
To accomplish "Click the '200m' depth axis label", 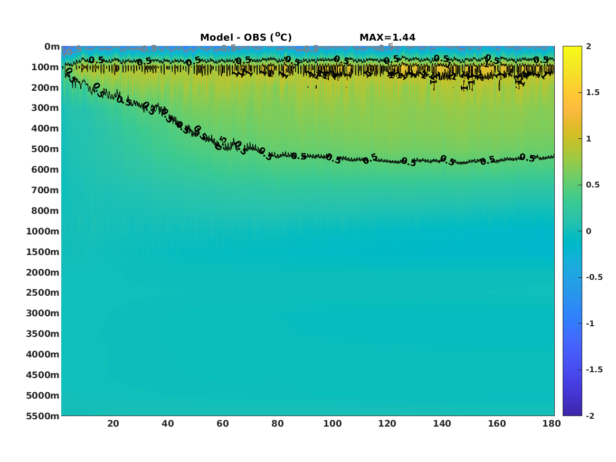I will tap(45, 88).
